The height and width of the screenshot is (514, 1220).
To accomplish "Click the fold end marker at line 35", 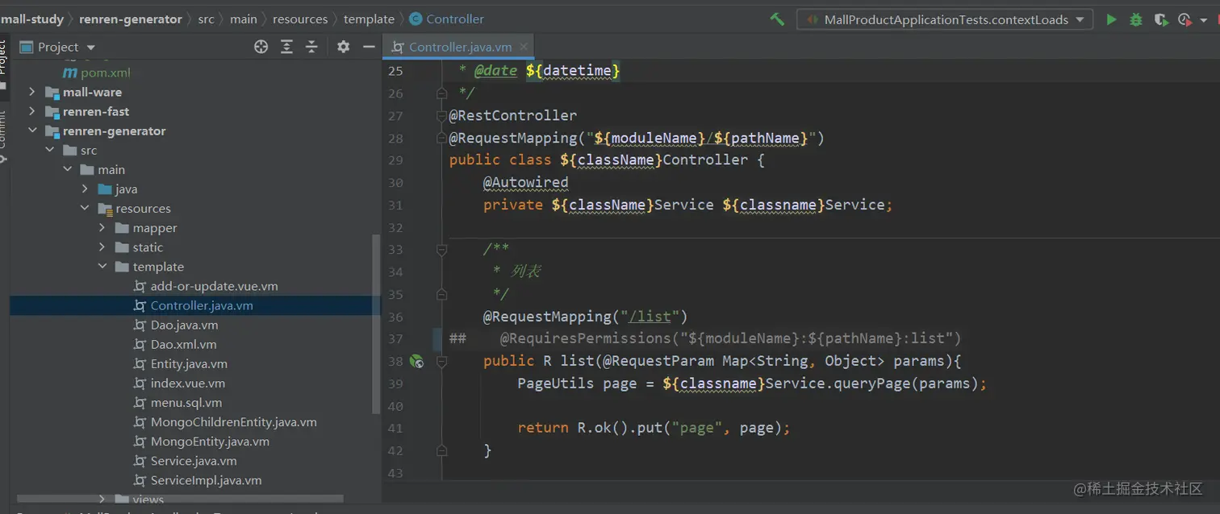I will click(x=441, y=295).
